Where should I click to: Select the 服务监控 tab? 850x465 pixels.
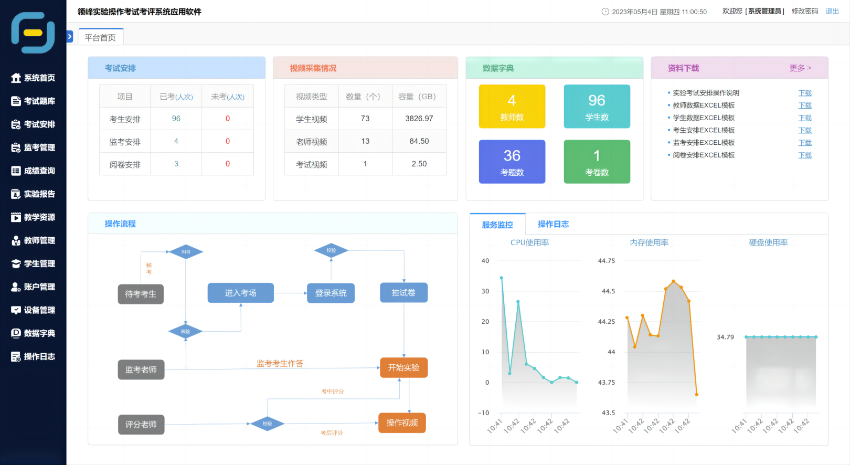(497, 225)
